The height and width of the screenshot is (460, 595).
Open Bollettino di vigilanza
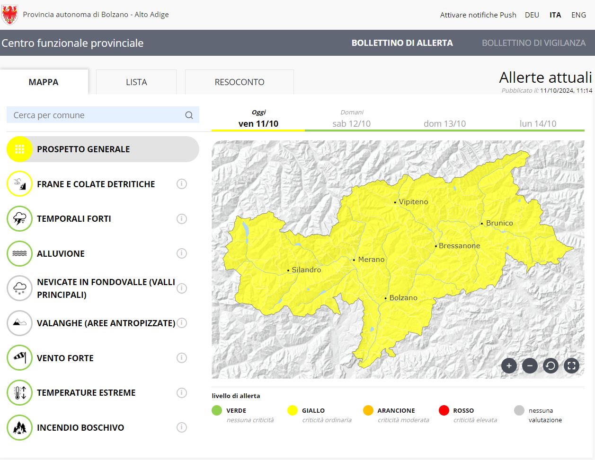point(533,43)
